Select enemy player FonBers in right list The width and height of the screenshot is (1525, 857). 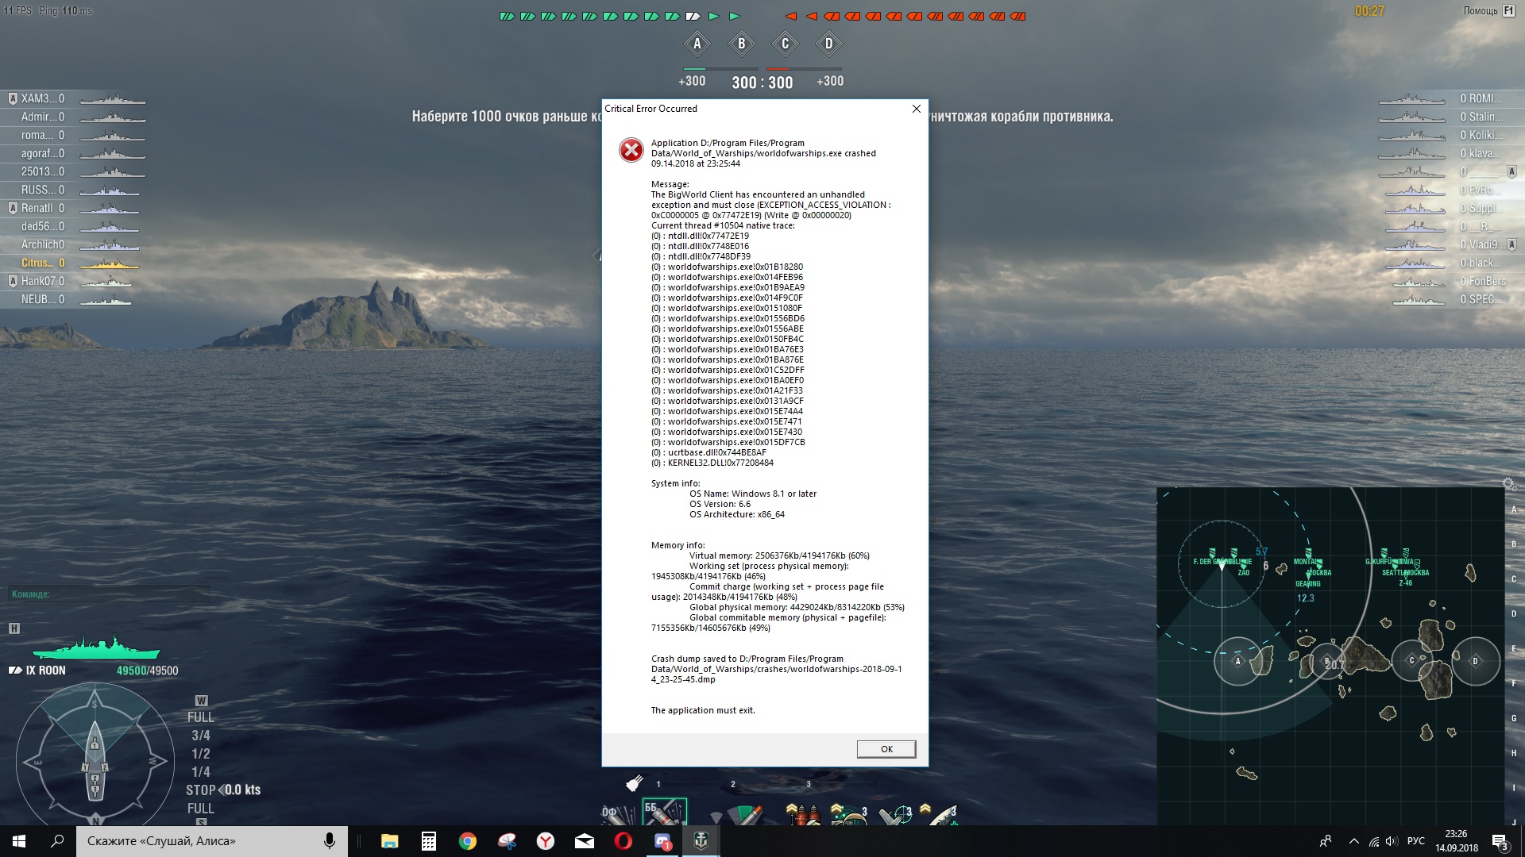1450,282
